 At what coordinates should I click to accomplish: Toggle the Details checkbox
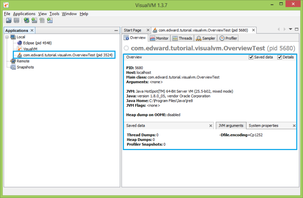[279, 57]
